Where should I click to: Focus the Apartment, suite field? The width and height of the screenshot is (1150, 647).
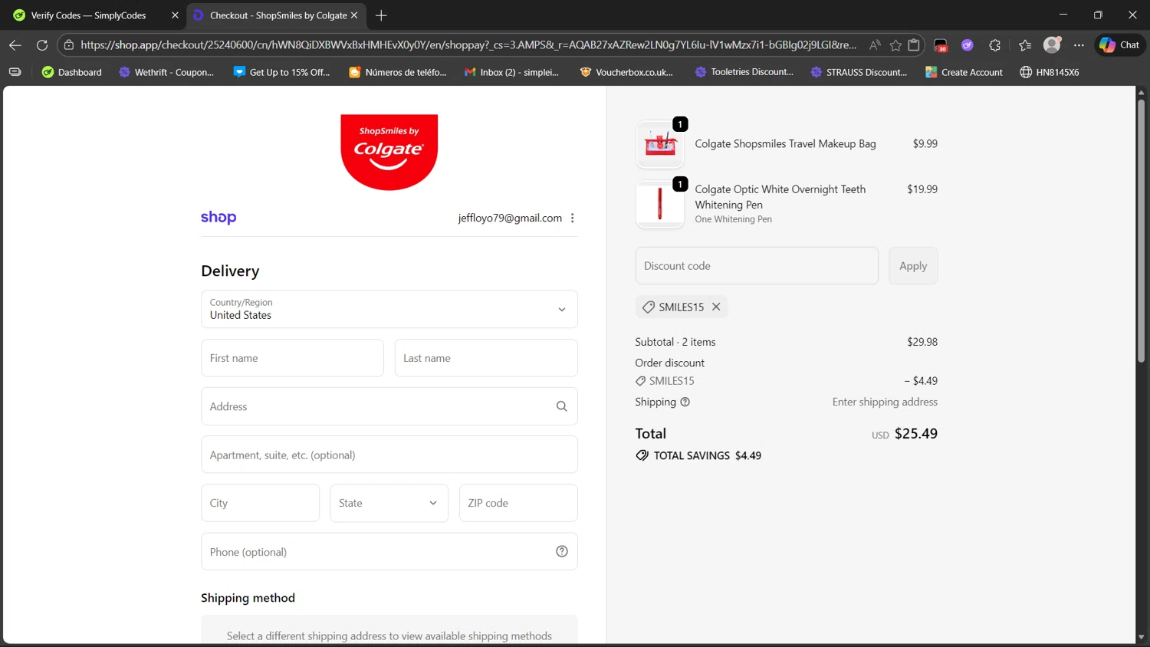[x=389, y=455]
